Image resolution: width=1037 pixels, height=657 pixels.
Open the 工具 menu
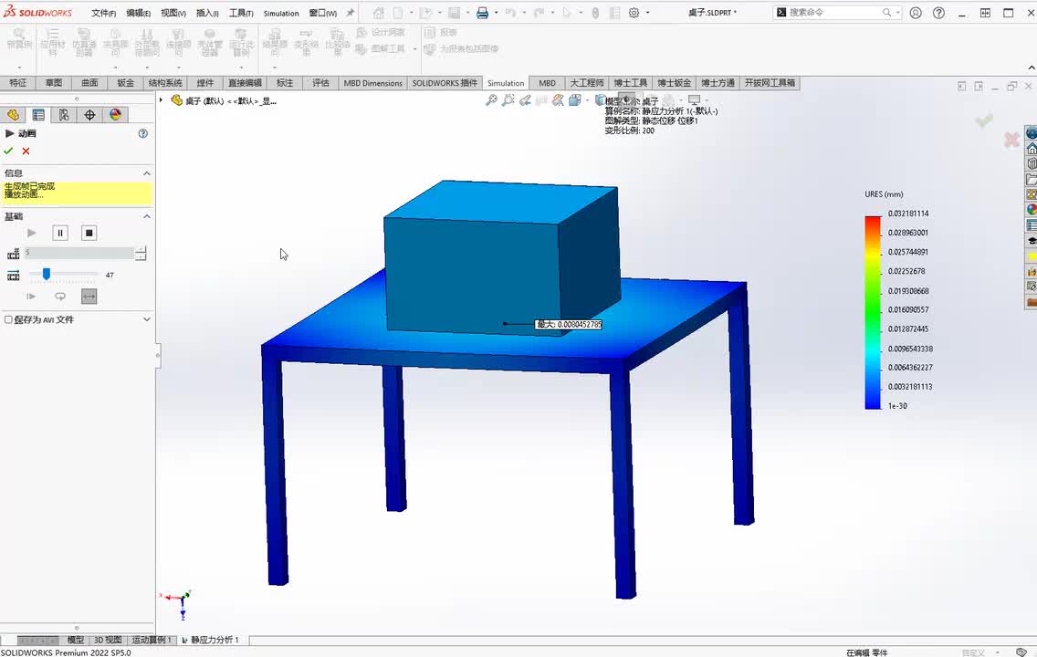[241, 13]
